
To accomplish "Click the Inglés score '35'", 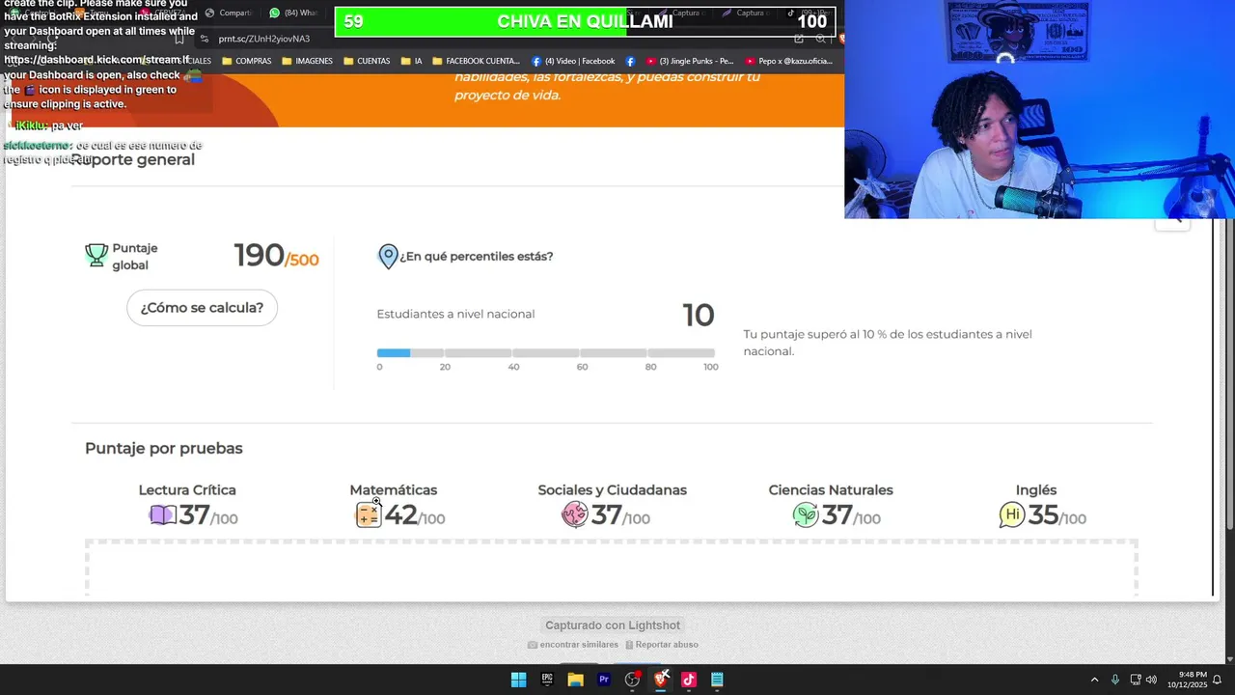I will click(1043, 515).
